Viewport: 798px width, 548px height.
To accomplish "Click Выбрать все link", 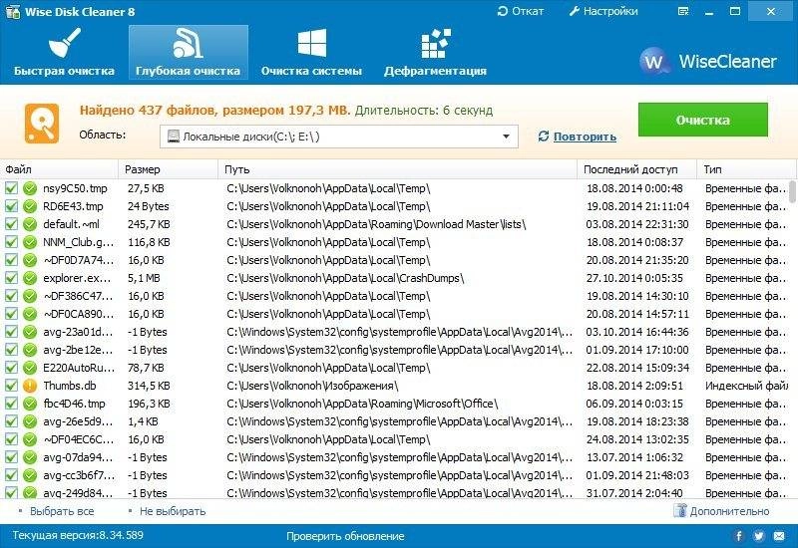I will tap(62, 511).
